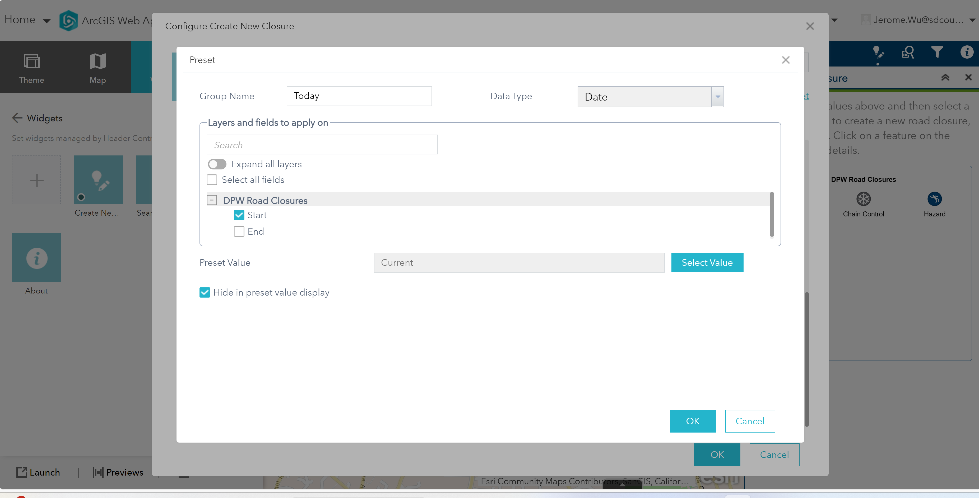The height and width of the screenshot is (498, 979).
Task: Click the Select Value button
Action: tap(707, 263)
